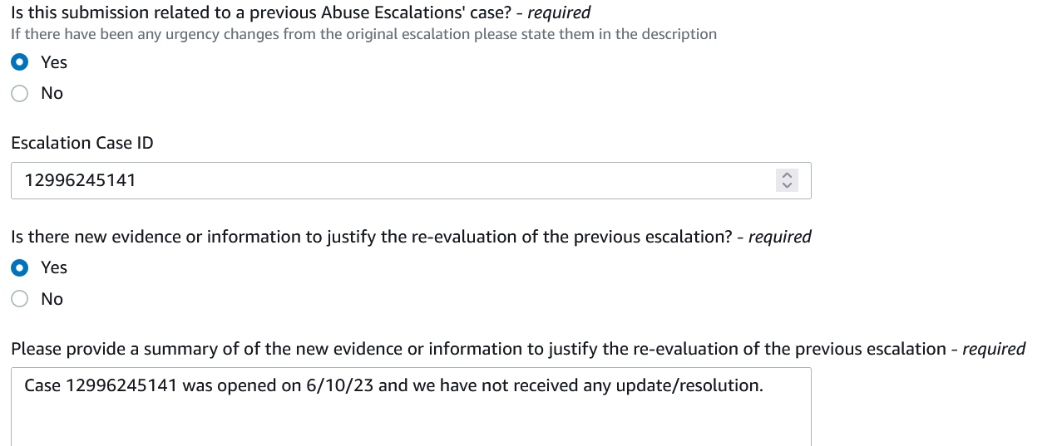Viewport: 1057px width, 446px height.
Task: Place cursor after "update/resolution." in summary
Action: (764, 386)
